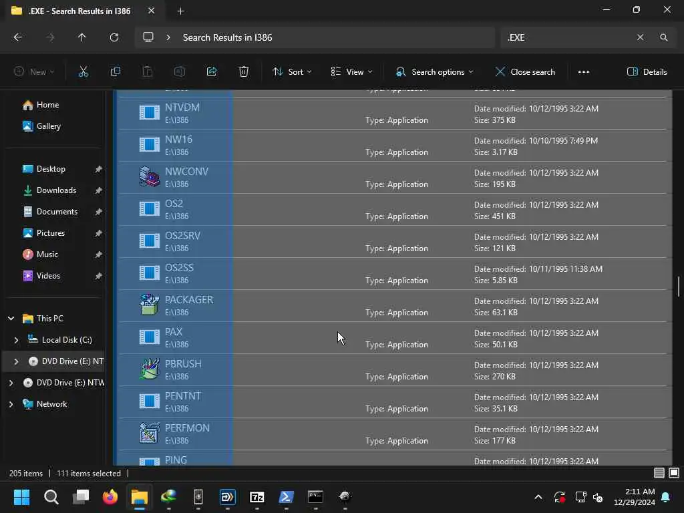Click the NWCONV application icon
The height and width of the screenshot is (513, 684).
coord(149,177)
